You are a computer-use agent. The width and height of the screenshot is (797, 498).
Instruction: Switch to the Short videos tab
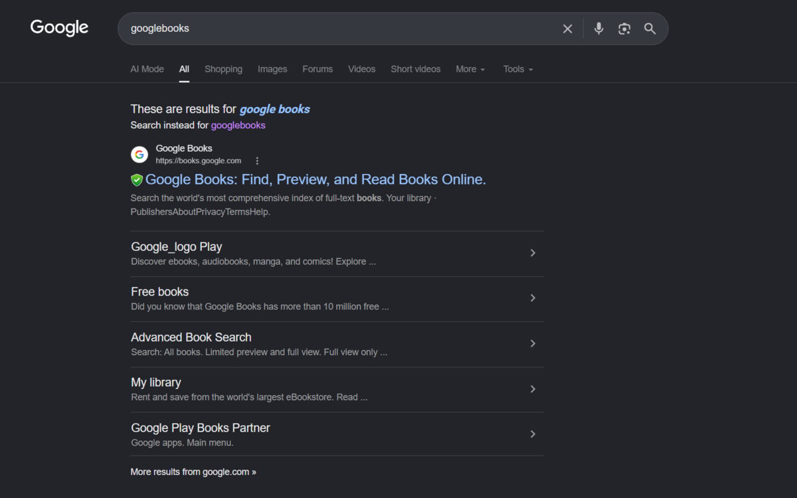[415, 69]
